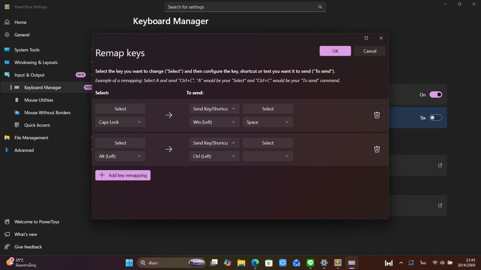Go to Mouse Utilities in sidebar
The width and height of the screenshot is (481, 270).
[38, 100]
